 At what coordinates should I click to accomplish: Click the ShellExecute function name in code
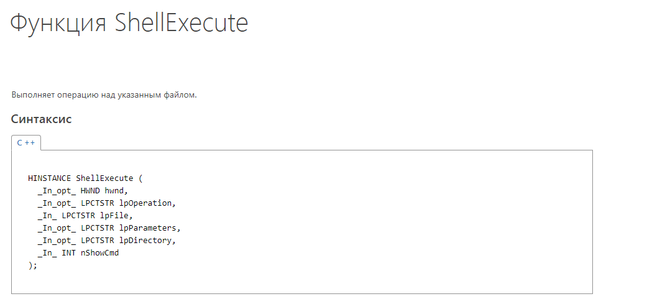tap(104, 178)
